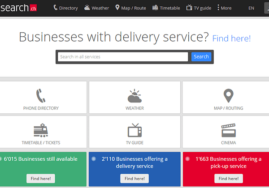
Task: Open Timetable from the top navigation bar
Action: point(166,8)
